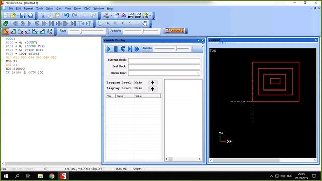322x181 pixels.
Task: Create a new file with the New icon
Action: (x=6, y=16)
